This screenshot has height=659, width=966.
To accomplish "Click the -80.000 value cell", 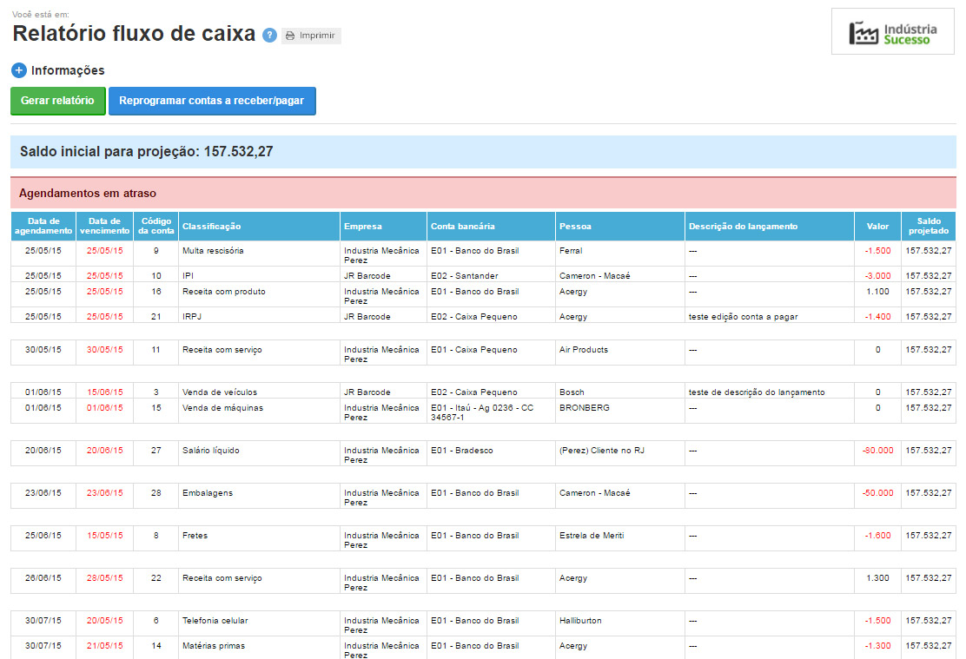I will coord(877,451).
